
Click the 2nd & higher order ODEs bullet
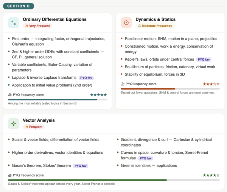[58, 54]
